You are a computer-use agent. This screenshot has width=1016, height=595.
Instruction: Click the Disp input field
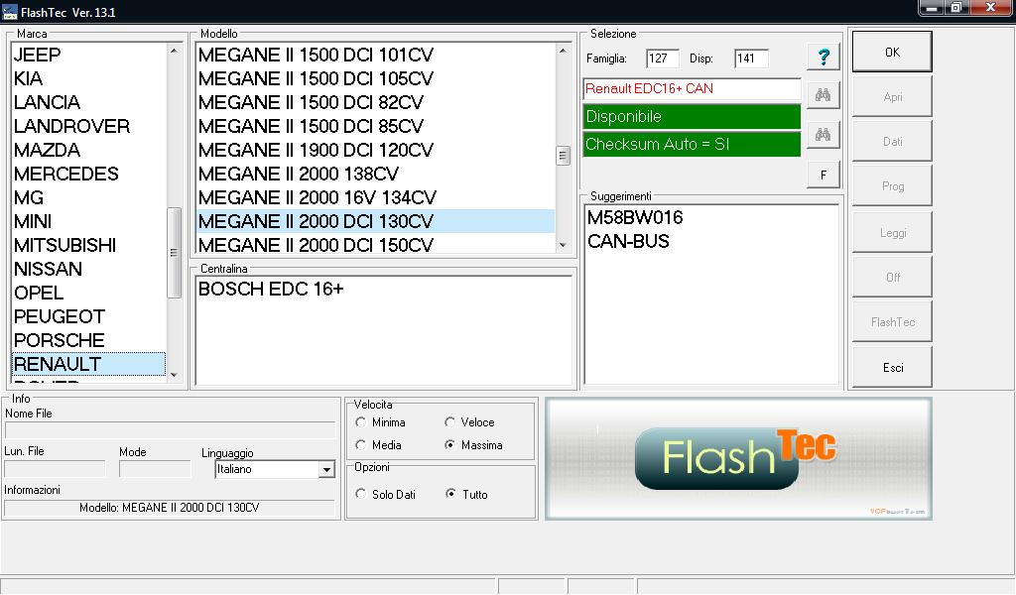click(x=752, y=59)
